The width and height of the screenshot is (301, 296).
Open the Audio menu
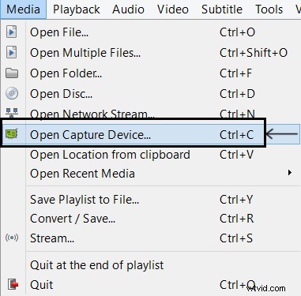128,9
